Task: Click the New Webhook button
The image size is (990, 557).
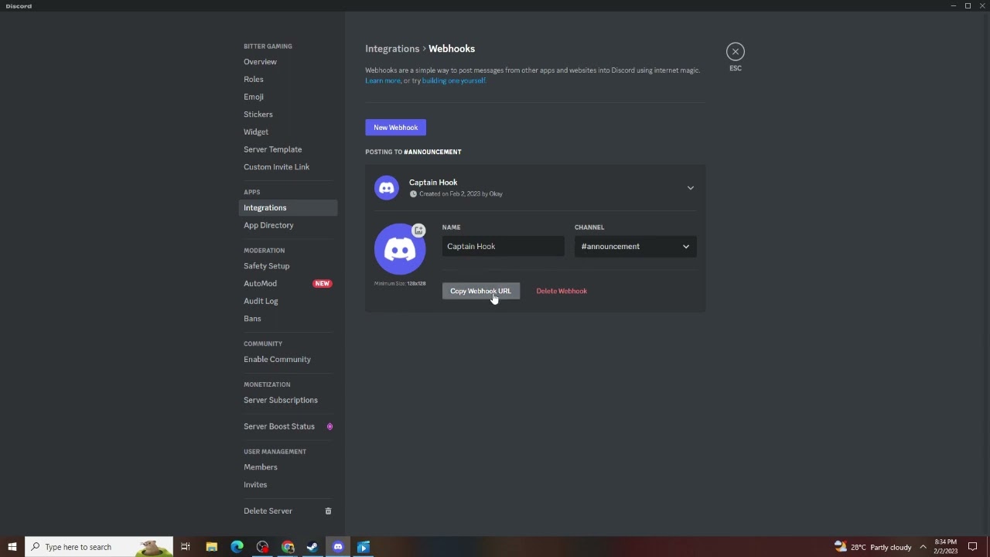Action: pos(395,128)
